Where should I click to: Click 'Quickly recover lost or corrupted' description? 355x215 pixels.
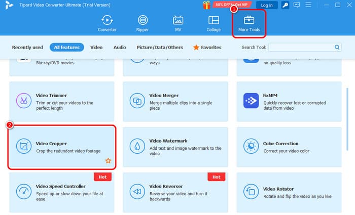click(x=295, y=105)
